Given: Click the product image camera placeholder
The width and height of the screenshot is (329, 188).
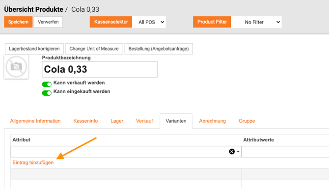Looking at the screenshot, I should pos(16,67).
